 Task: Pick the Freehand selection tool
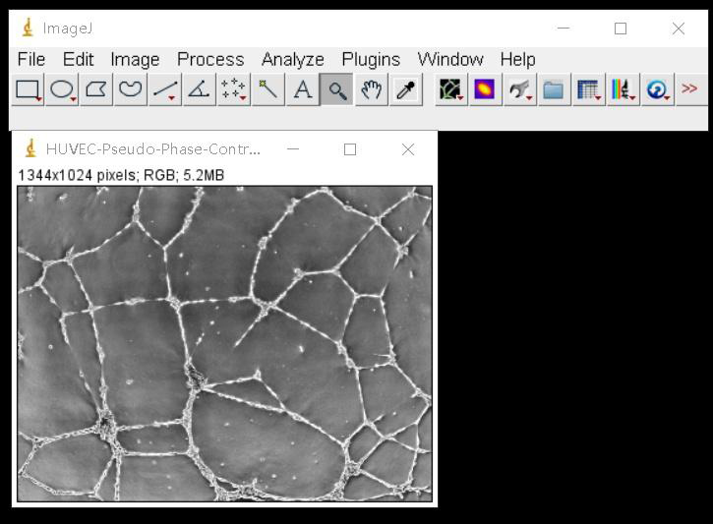pyautogui.click(x=131, y=90)
